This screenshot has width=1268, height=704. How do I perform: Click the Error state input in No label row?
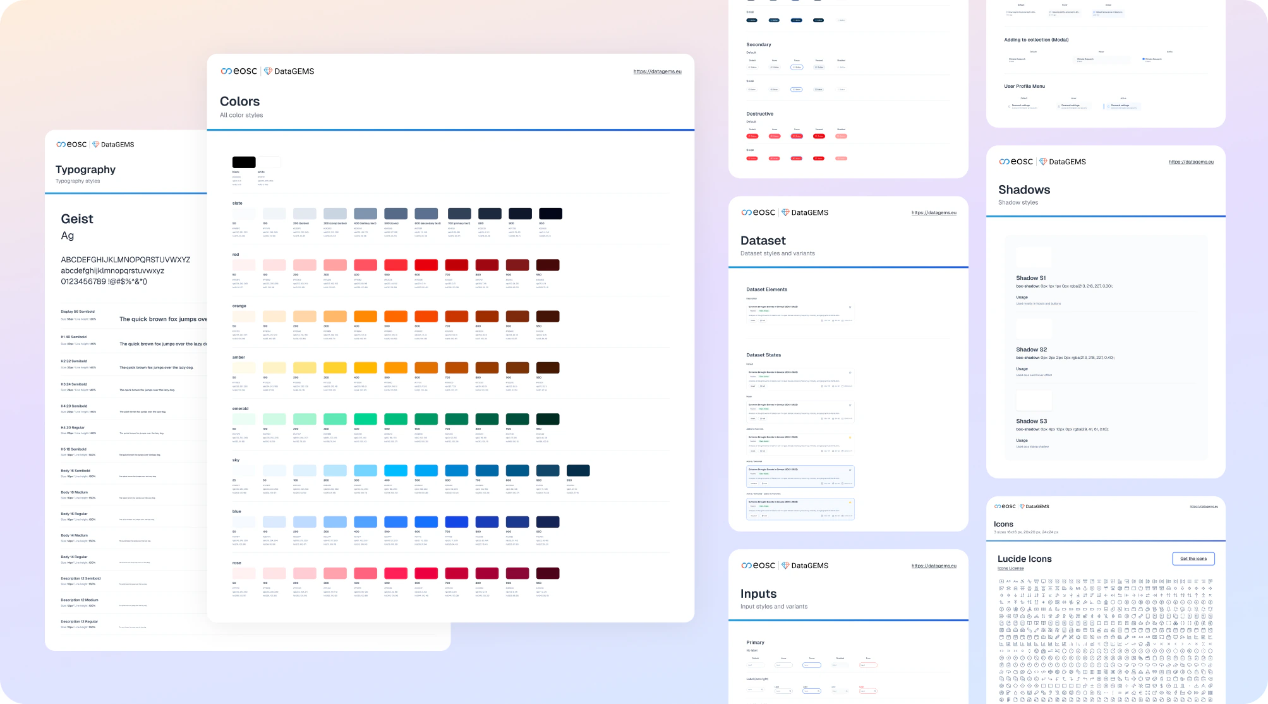point(868,665)
